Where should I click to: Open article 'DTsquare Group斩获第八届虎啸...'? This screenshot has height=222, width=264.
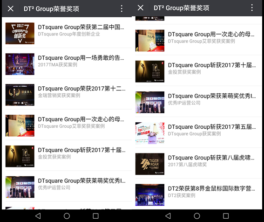[x=211, y=158]
